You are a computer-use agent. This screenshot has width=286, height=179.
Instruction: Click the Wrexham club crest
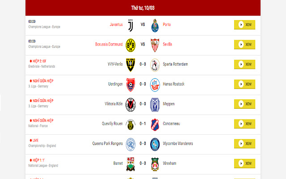tap(155, 164)
